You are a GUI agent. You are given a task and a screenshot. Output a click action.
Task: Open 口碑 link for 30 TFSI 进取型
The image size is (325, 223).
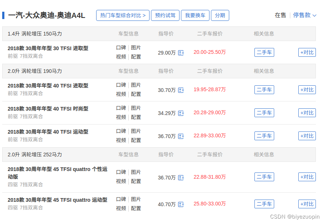[121, 48]
